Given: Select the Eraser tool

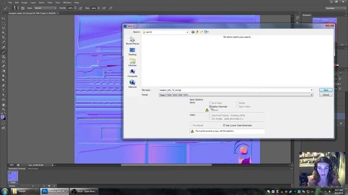Looking at the screenshot, I should point(3,66).
